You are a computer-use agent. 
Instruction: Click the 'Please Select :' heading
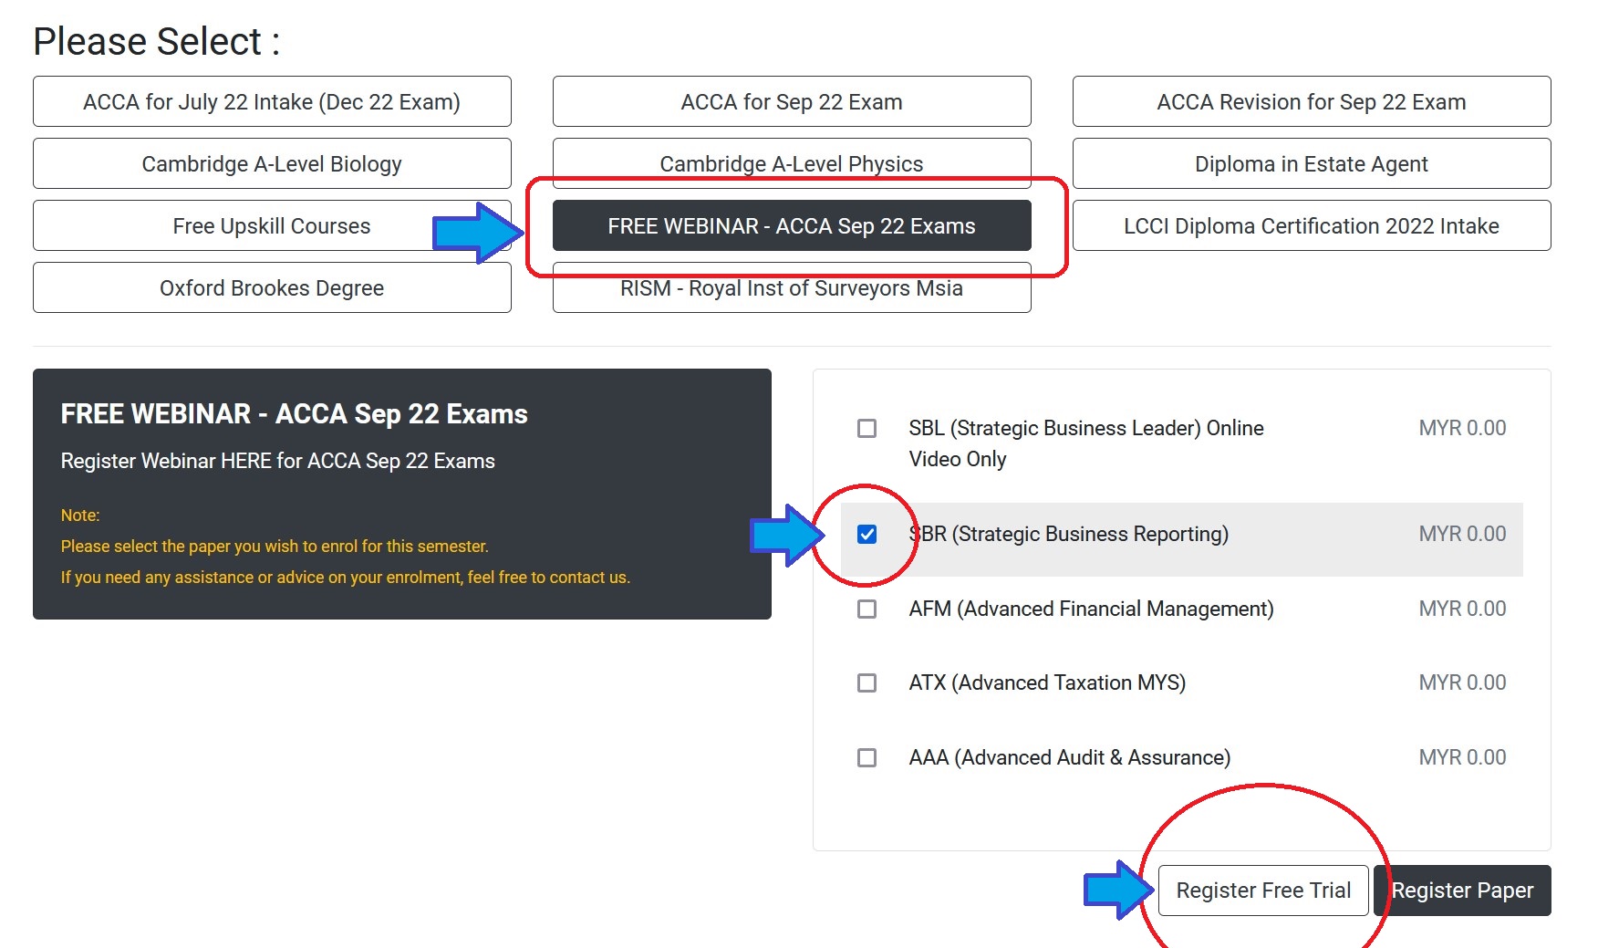(x=157, y=42)
